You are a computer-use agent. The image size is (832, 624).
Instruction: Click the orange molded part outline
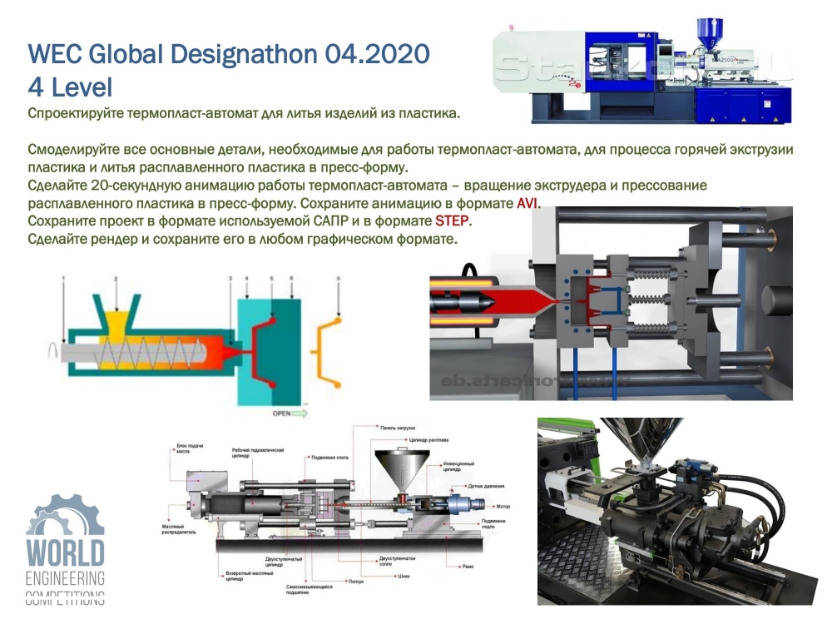[x=328, y=352]
